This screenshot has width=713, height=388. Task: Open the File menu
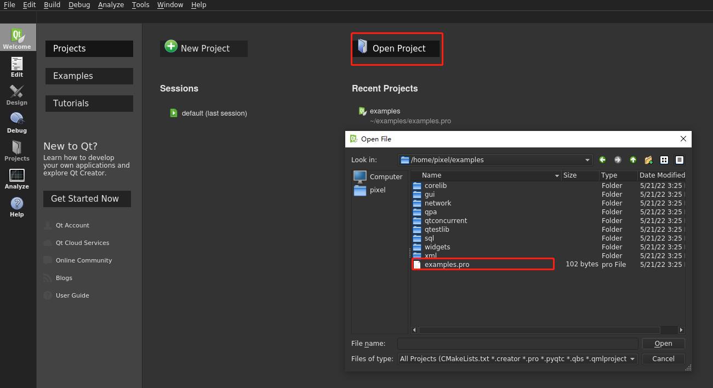(x=9, y=4)
